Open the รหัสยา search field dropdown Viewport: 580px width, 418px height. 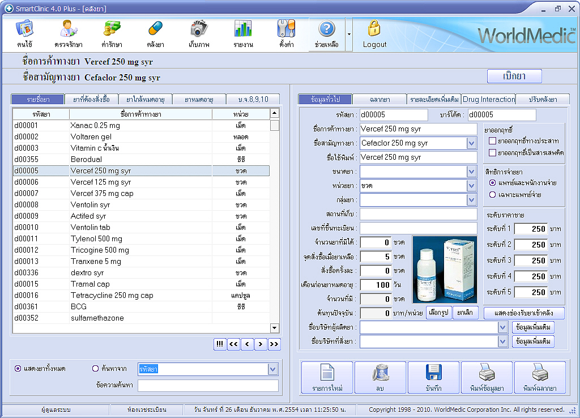click(x=272, y=369)
